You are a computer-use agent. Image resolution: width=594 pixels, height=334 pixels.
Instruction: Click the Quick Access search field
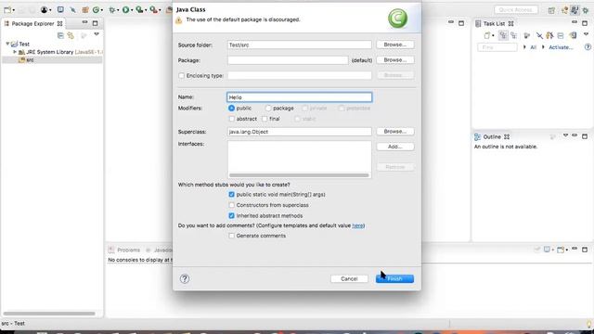point(516,10)
